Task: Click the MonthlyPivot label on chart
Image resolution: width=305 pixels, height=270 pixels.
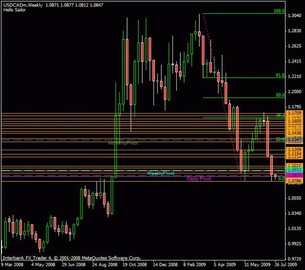Action: click(x=123, y=143)
